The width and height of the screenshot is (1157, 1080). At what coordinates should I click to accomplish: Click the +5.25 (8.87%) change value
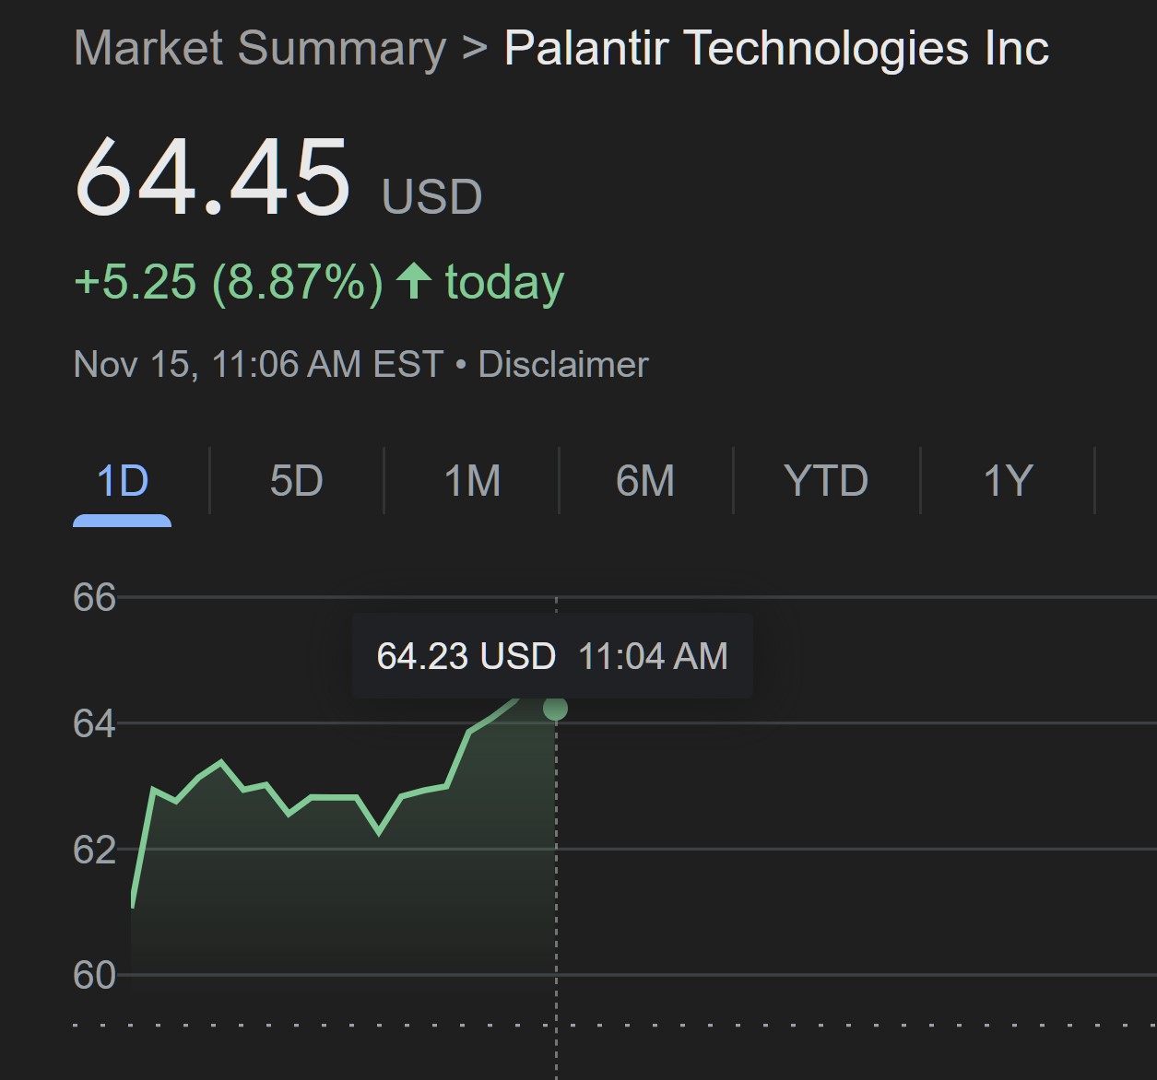coord(228,282)
